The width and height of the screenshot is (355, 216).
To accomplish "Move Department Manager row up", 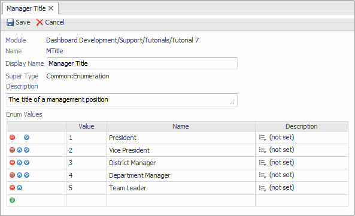I will (20, 175).
